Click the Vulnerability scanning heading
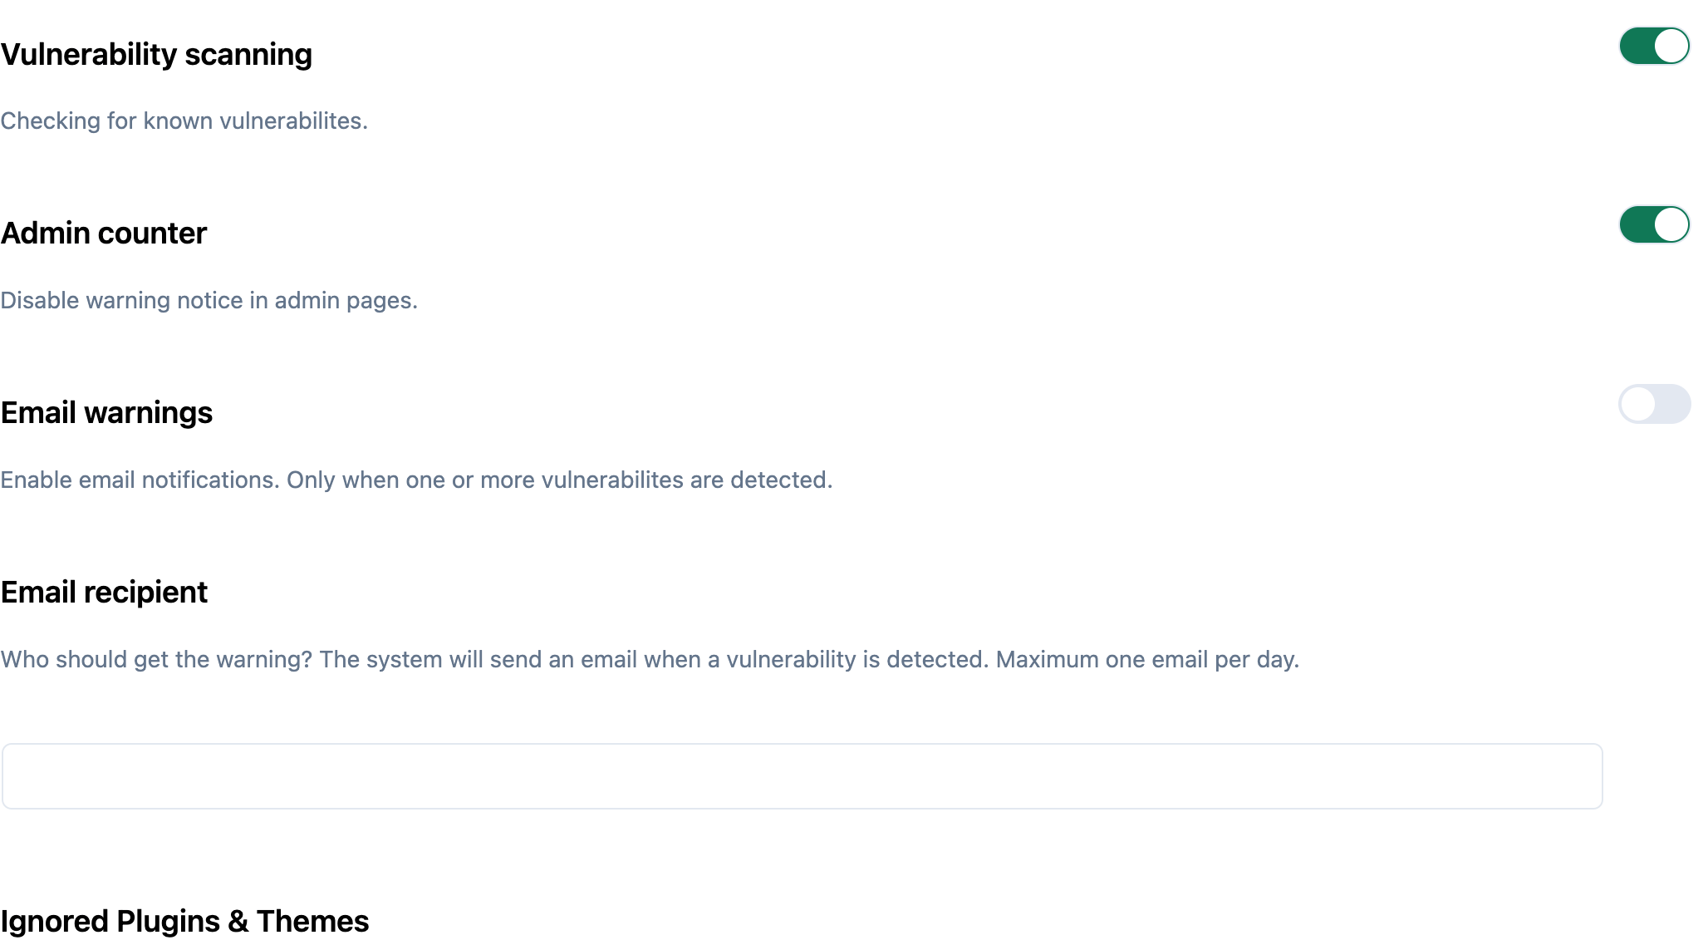Image resolution: width=1708 pixels, height=940 pixels. [x=156, y=54]
